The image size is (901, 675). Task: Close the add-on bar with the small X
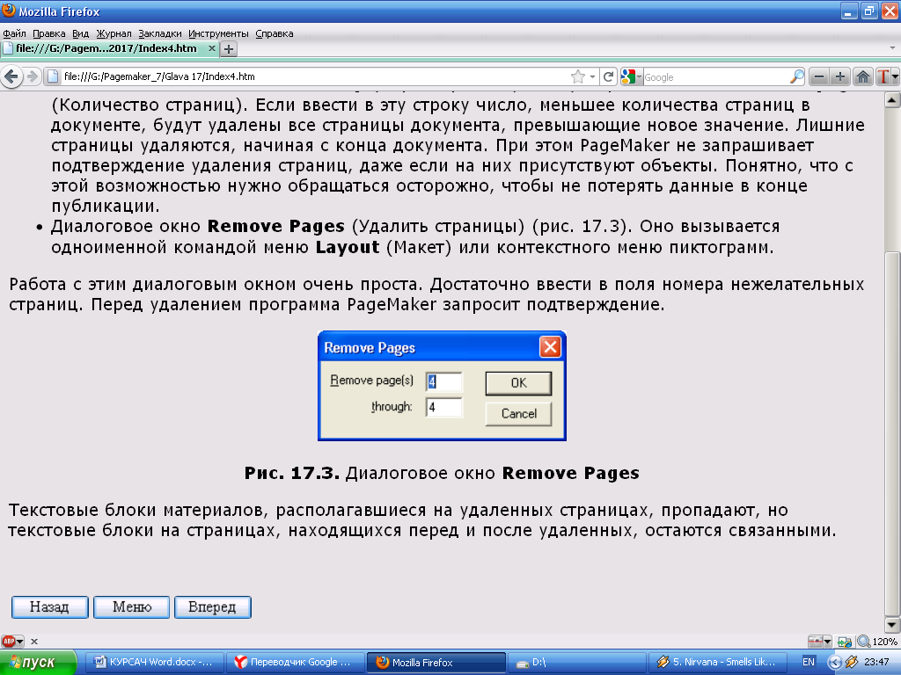pos(34,642)
